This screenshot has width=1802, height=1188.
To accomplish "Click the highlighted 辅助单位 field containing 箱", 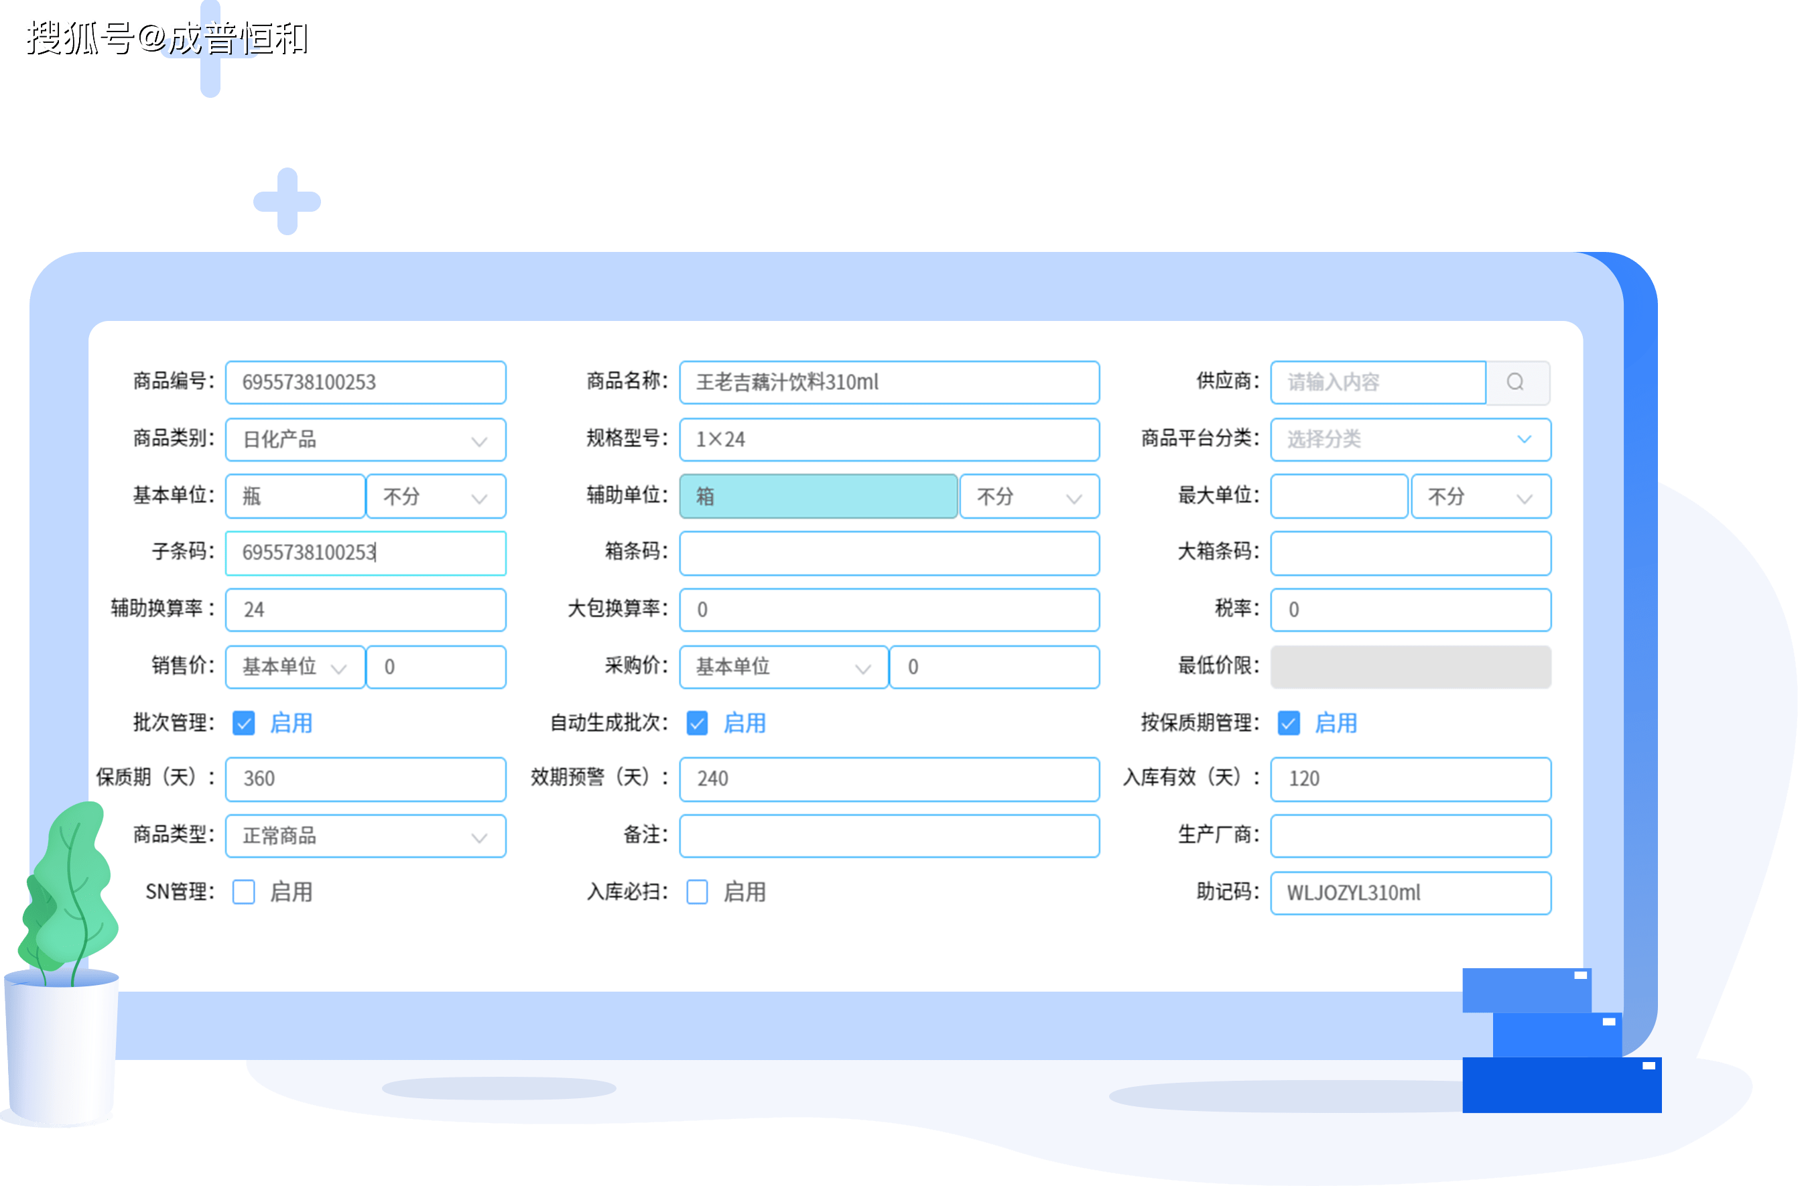I will click(818, 497).
